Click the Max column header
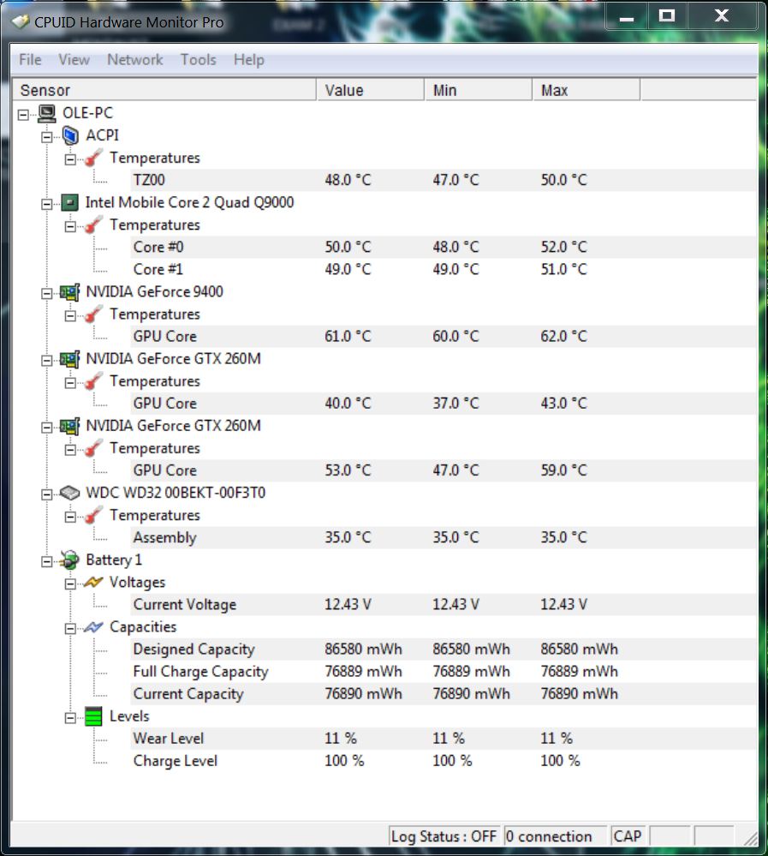Viewport: 768px width, 856px height. [586, 90]
